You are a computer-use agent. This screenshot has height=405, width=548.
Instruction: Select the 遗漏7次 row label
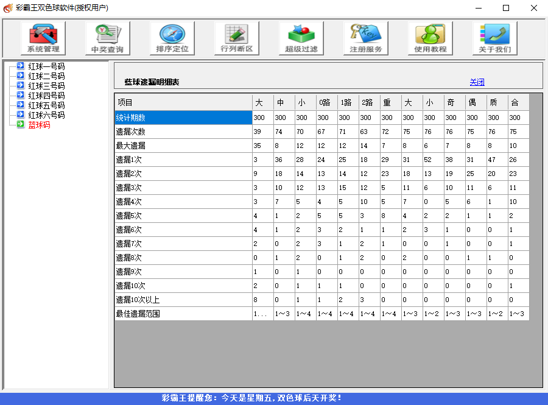pyautogui.click(x=183, y=244)
